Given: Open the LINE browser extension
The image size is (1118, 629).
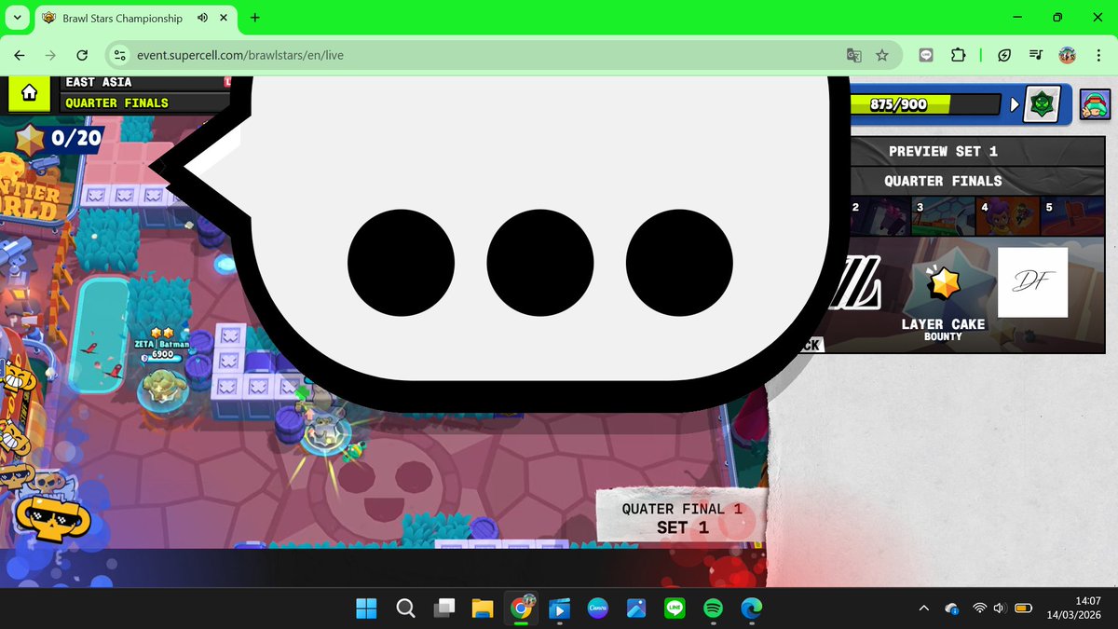Looking at the screenshot, I should pyautogui.click(x=926, y=55).
